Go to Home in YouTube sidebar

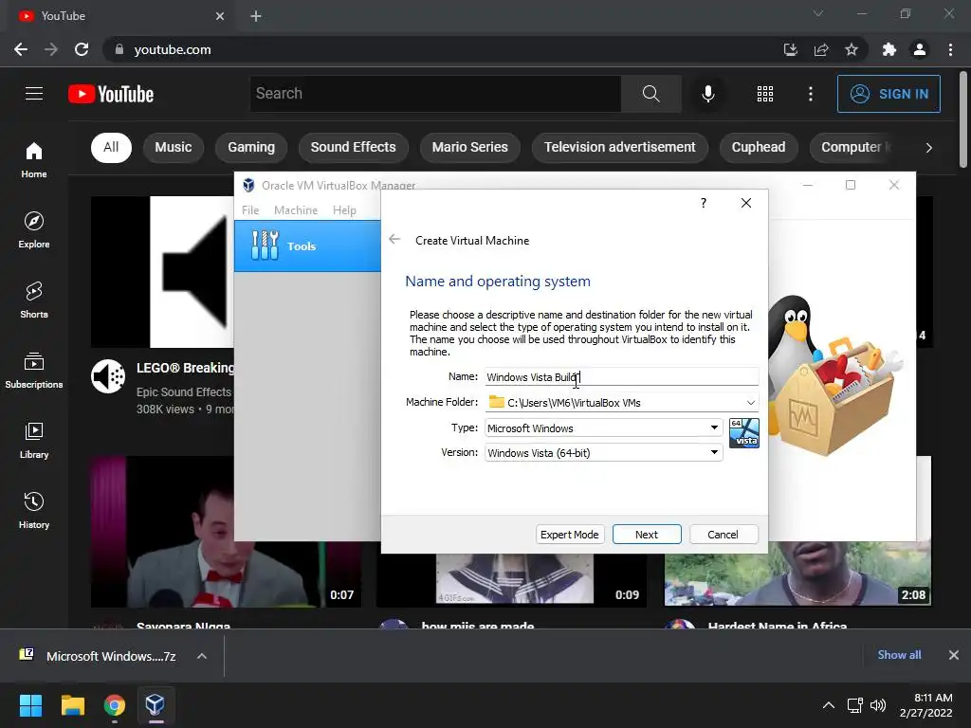point(34,159)
